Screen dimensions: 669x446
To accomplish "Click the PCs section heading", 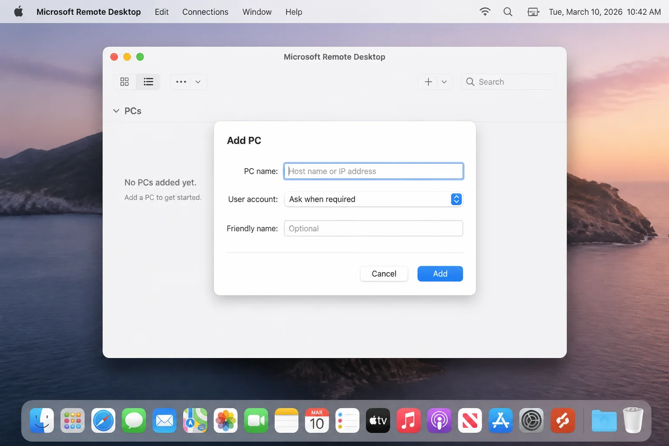I will (133, 111).
